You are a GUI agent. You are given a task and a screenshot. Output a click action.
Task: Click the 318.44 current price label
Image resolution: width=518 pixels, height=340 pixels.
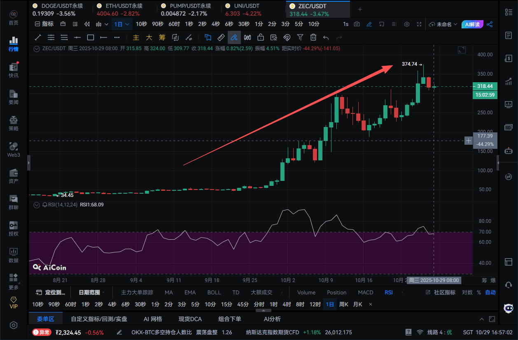485,86
